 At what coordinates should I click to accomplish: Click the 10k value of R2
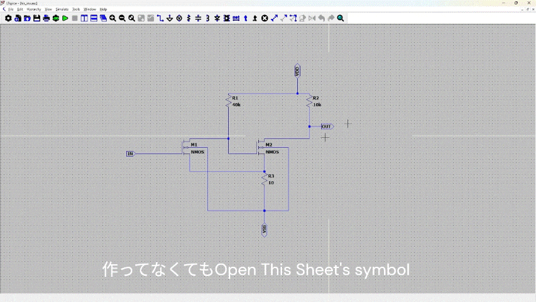[317, 105]
